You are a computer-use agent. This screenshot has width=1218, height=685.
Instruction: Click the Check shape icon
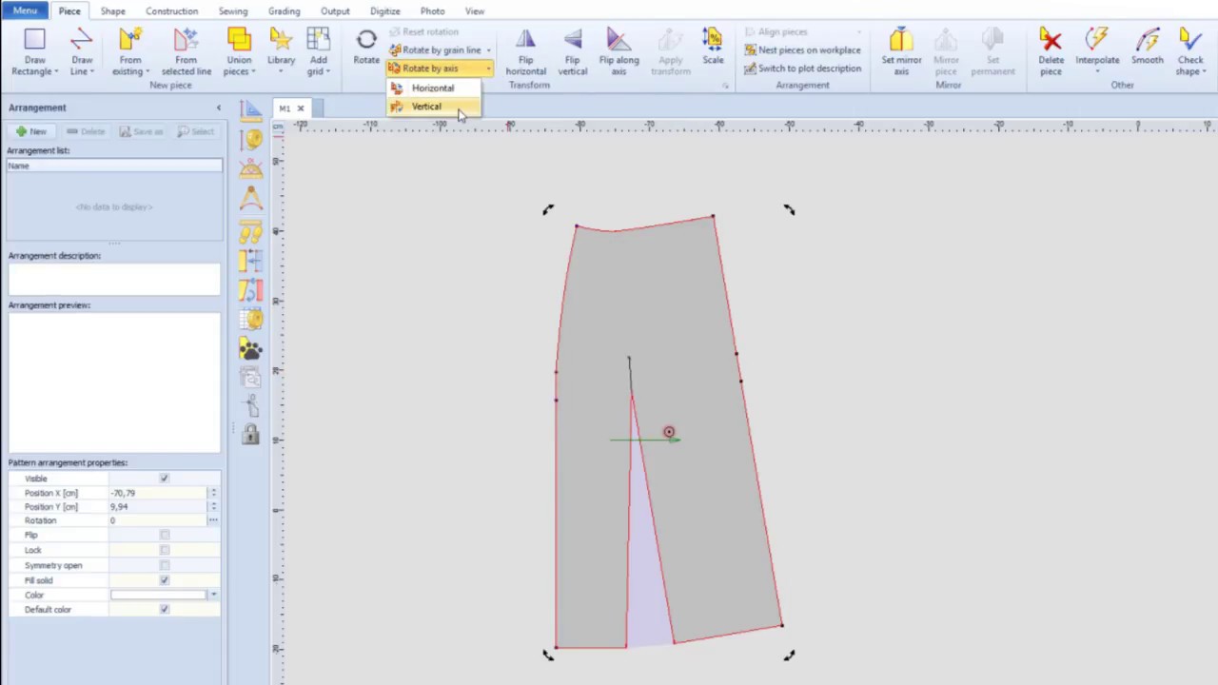click(1190, 40)
